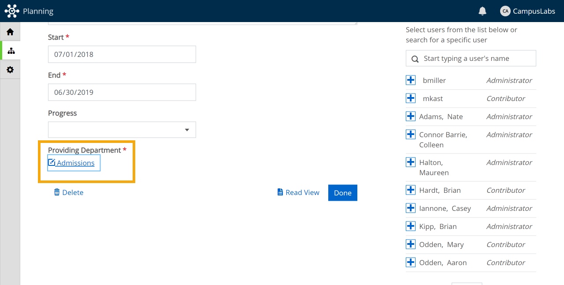The image size is (564, 285).
Task: Add Kipp, Brian with plus icon
Action: (411, 226)
